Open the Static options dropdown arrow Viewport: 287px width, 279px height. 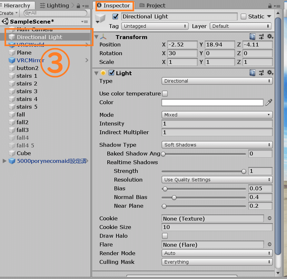[x=269, y=16]
